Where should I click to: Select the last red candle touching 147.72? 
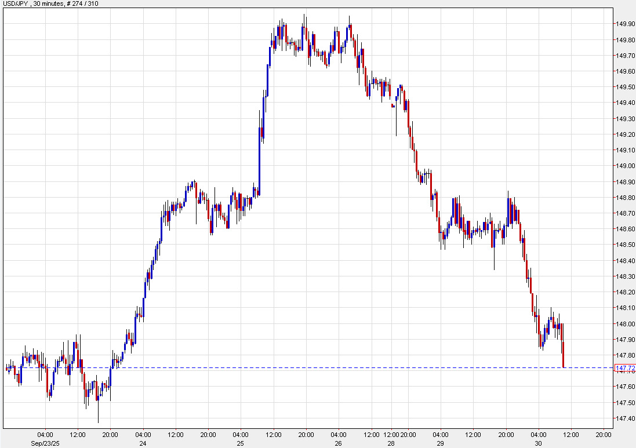pyautogui.click(x=562, y=354)
